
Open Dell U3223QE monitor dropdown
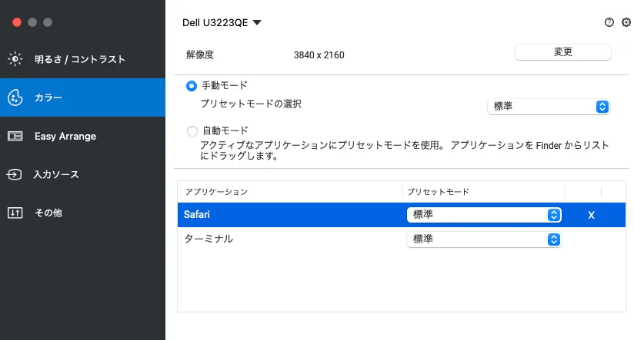pyautogui.click(x=222, y=22)
